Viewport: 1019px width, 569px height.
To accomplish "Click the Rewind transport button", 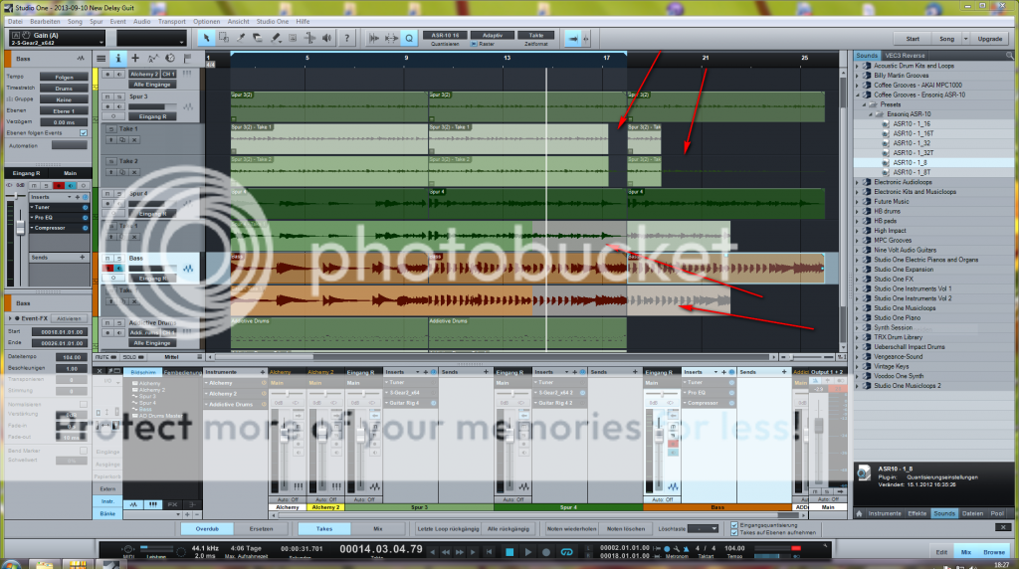I will pos(446,552).
